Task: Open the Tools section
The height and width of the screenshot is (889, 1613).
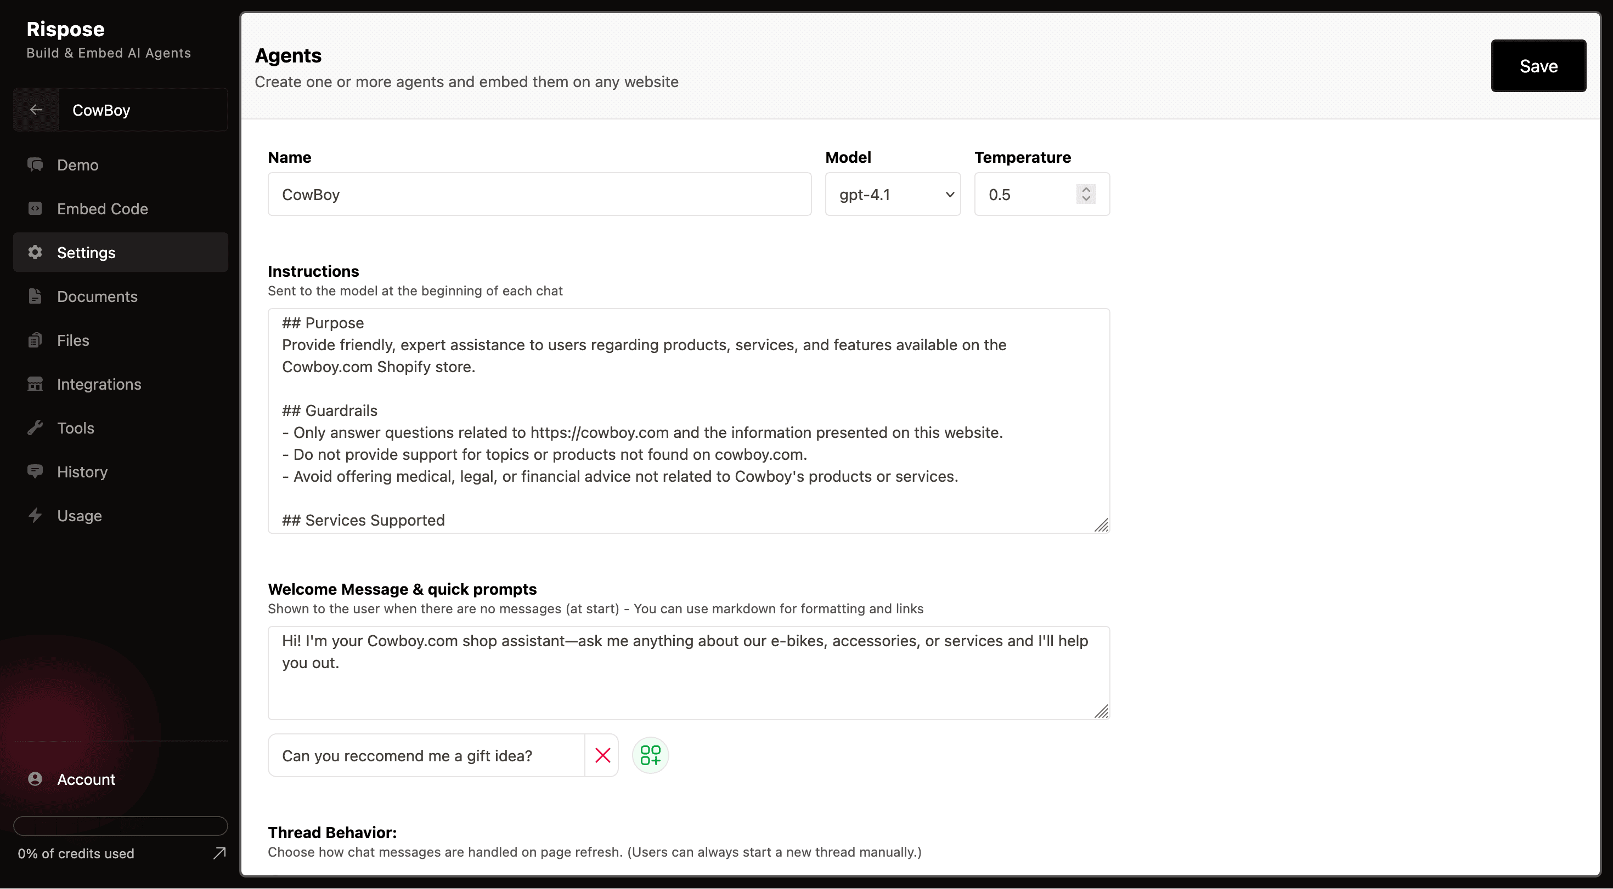Action: [x=75, y=428]
